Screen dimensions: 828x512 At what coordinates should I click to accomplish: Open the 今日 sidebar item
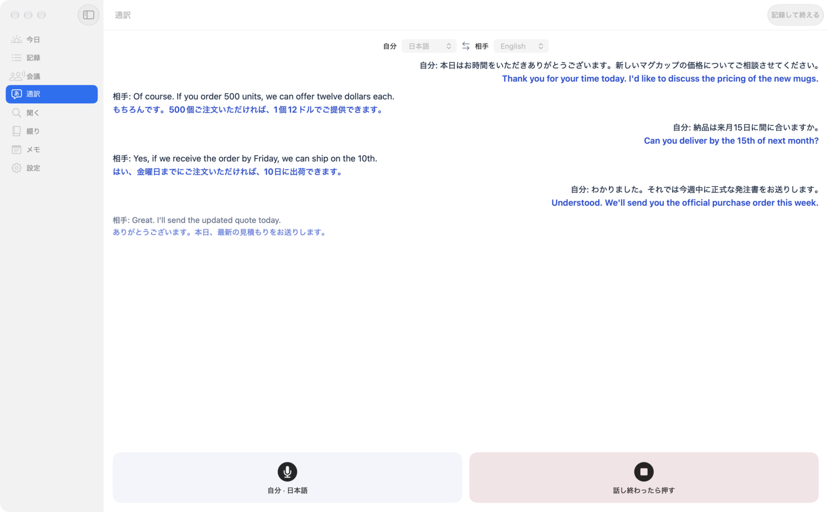tap(52, 39)
